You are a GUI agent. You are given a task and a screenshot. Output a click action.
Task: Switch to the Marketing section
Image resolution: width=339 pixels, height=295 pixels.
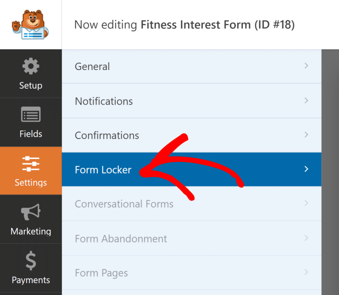[31, 220]
